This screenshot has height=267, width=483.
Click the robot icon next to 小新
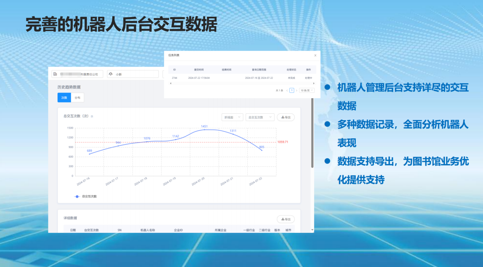(x=111, y=74)
